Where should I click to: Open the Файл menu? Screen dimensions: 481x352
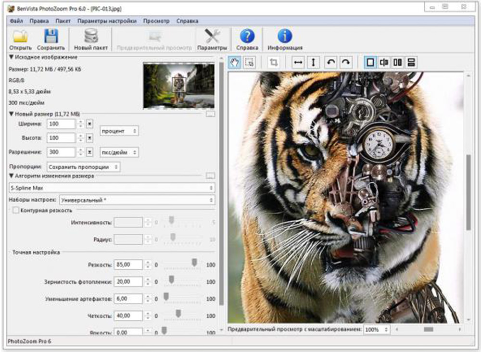(16, 21)
